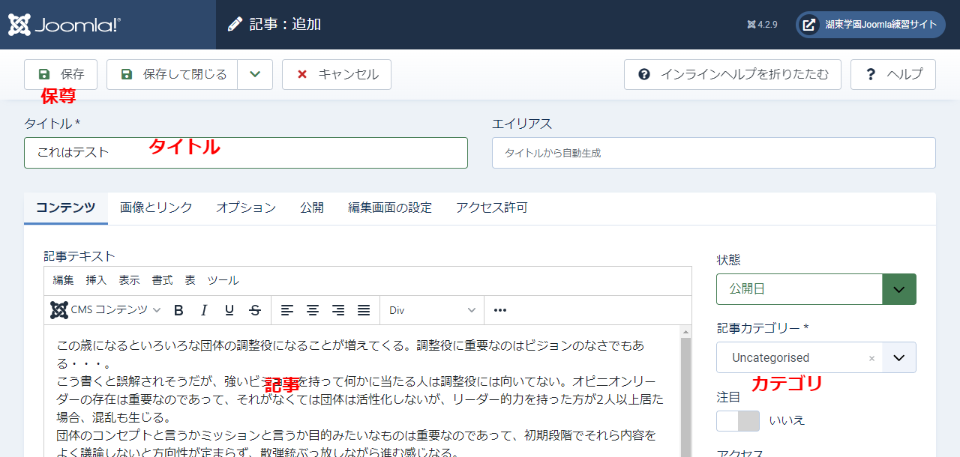Align text left in editor

(x=287, y=310)
